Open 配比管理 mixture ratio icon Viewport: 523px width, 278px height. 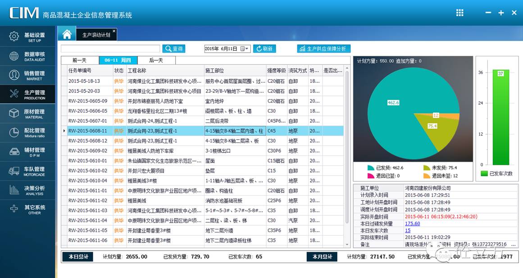14,132
